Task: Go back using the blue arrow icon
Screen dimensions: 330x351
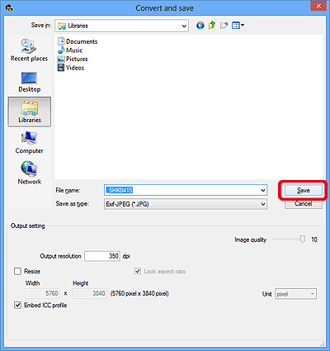Action: [x=200, y=26]
